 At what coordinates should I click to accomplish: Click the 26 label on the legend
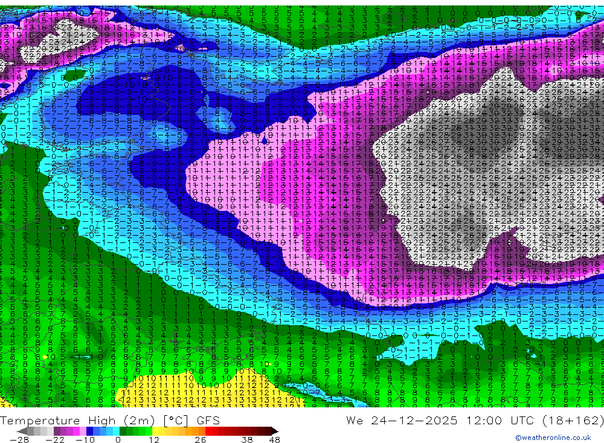201,440
